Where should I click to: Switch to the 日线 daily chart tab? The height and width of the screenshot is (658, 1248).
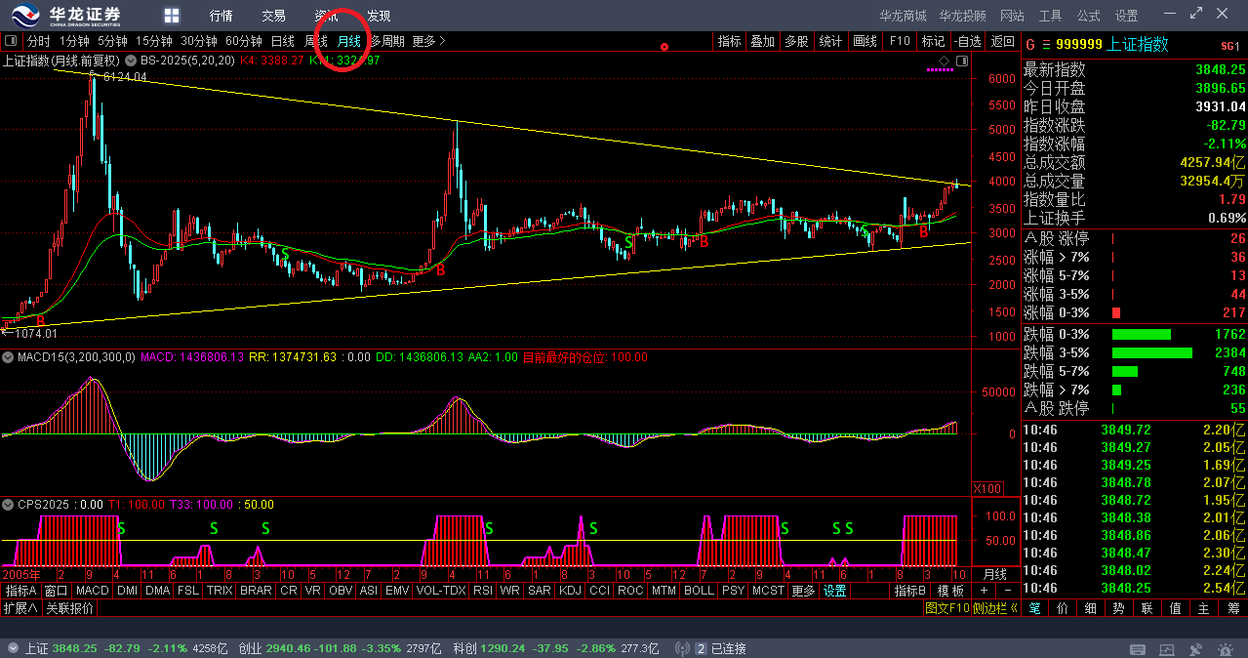tap(283, 41)
